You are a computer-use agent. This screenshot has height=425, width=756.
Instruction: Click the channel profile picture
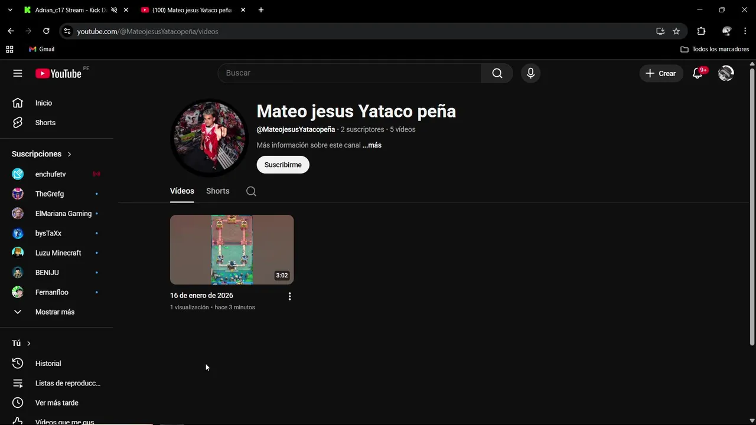click(208, 138)
